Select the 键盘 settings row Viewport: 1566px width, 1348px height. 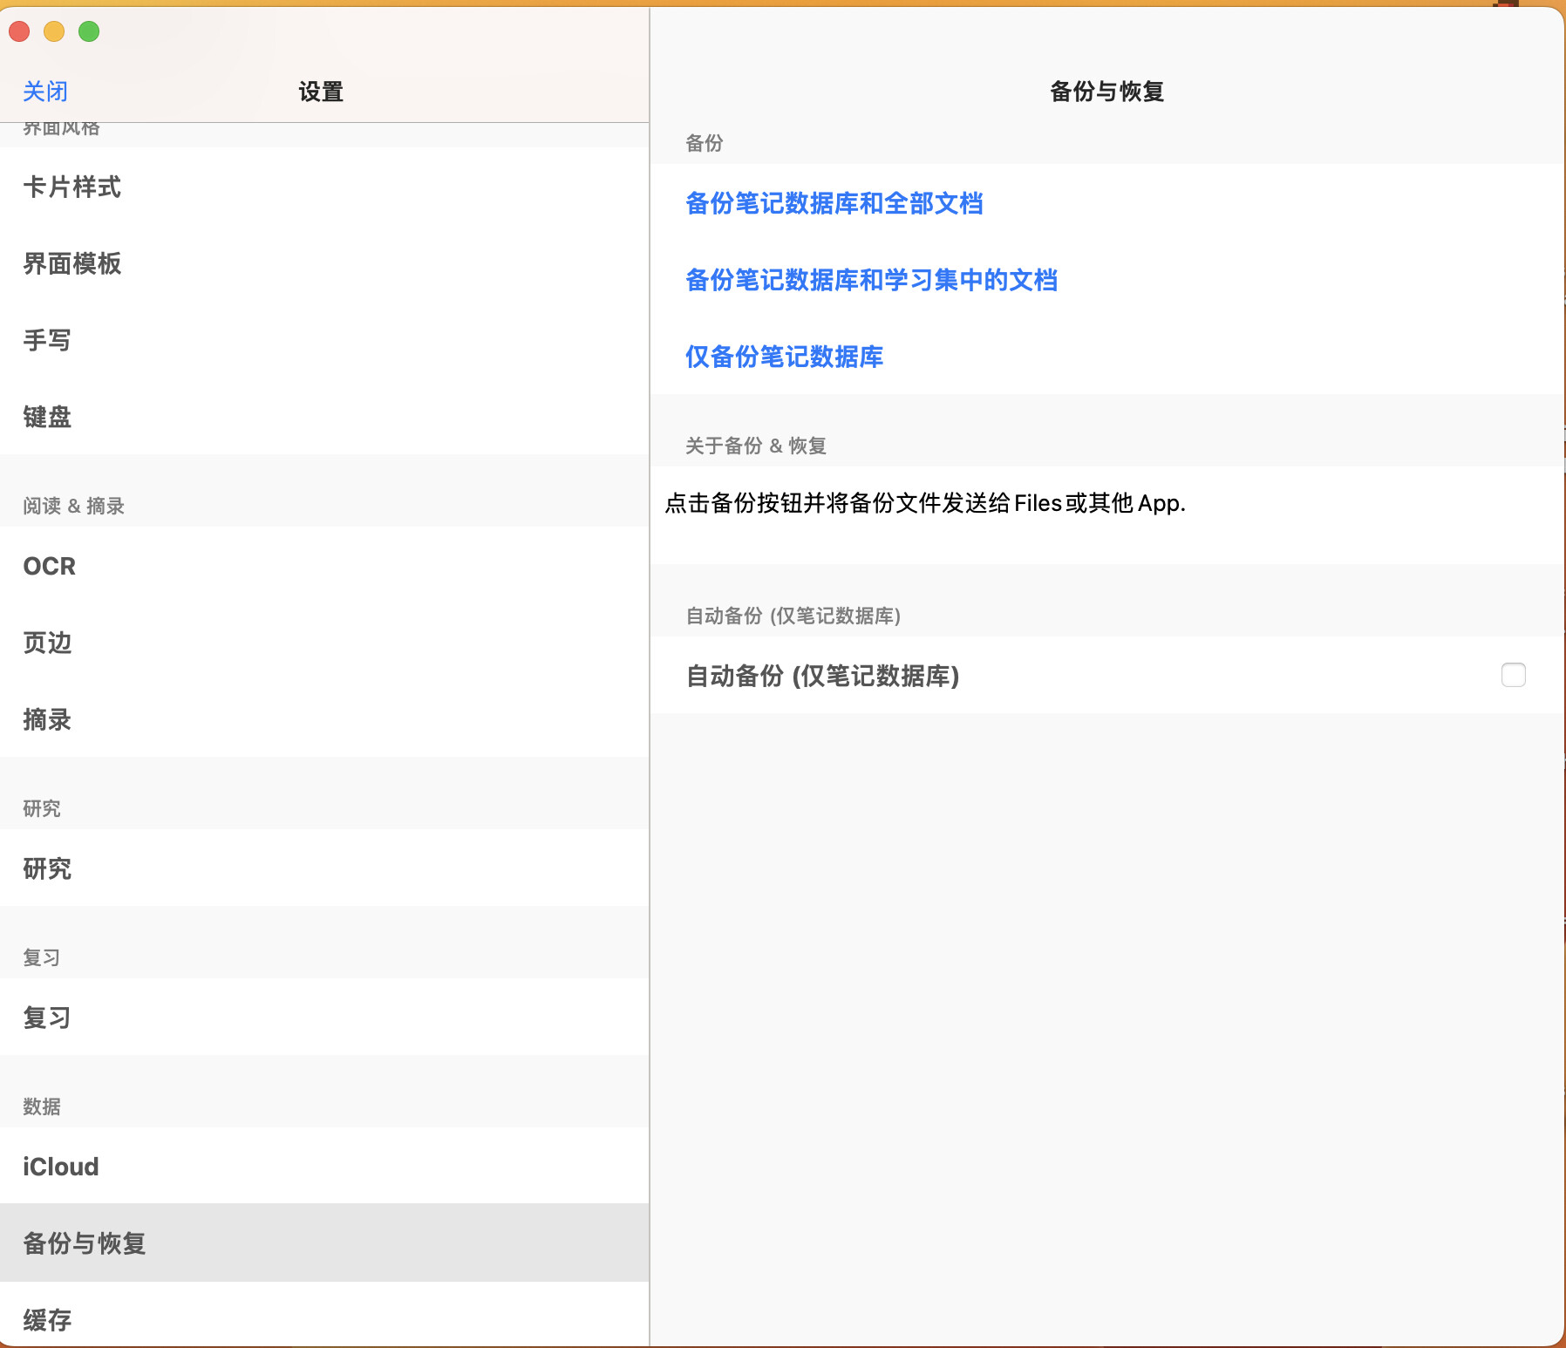click(x=324, y=417)
